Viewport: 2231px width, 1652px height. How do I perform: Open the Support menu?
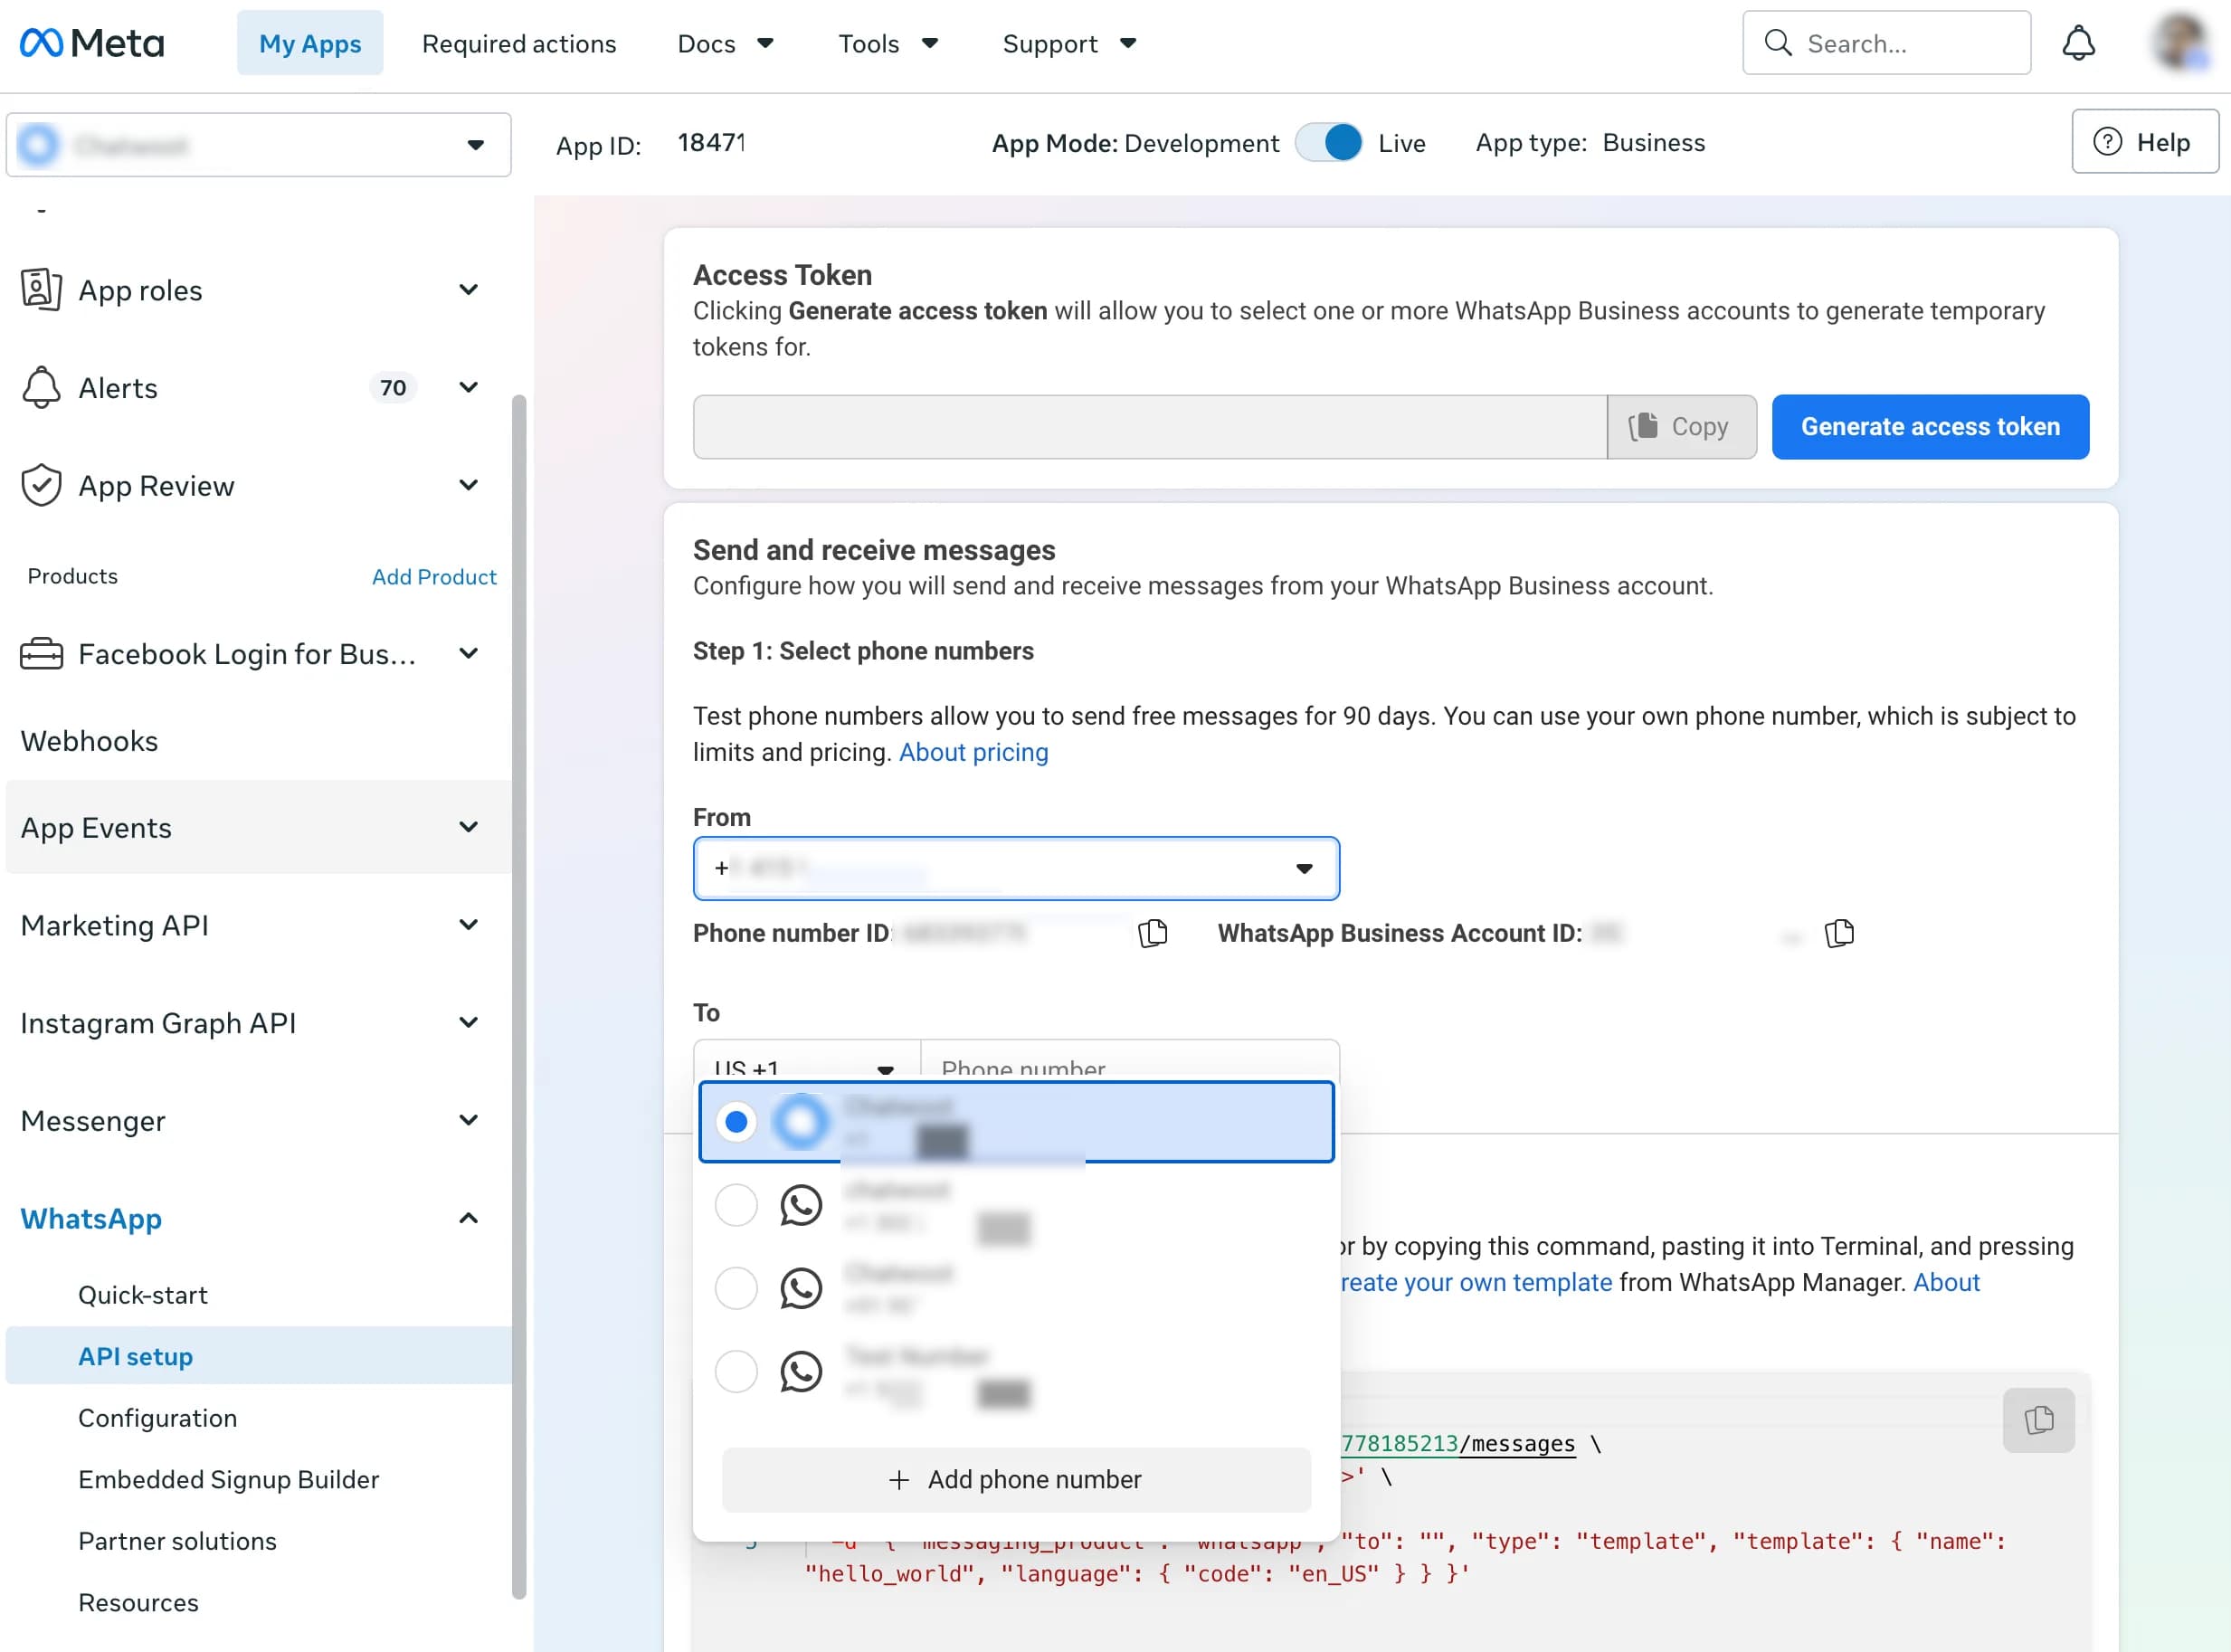point(1070,43)
